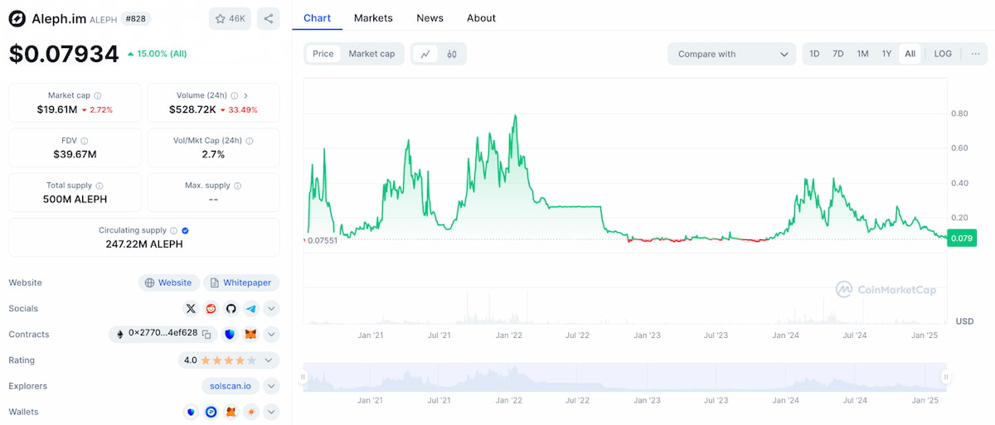Expand Wallets row chevron

click(x=271, y=412)
